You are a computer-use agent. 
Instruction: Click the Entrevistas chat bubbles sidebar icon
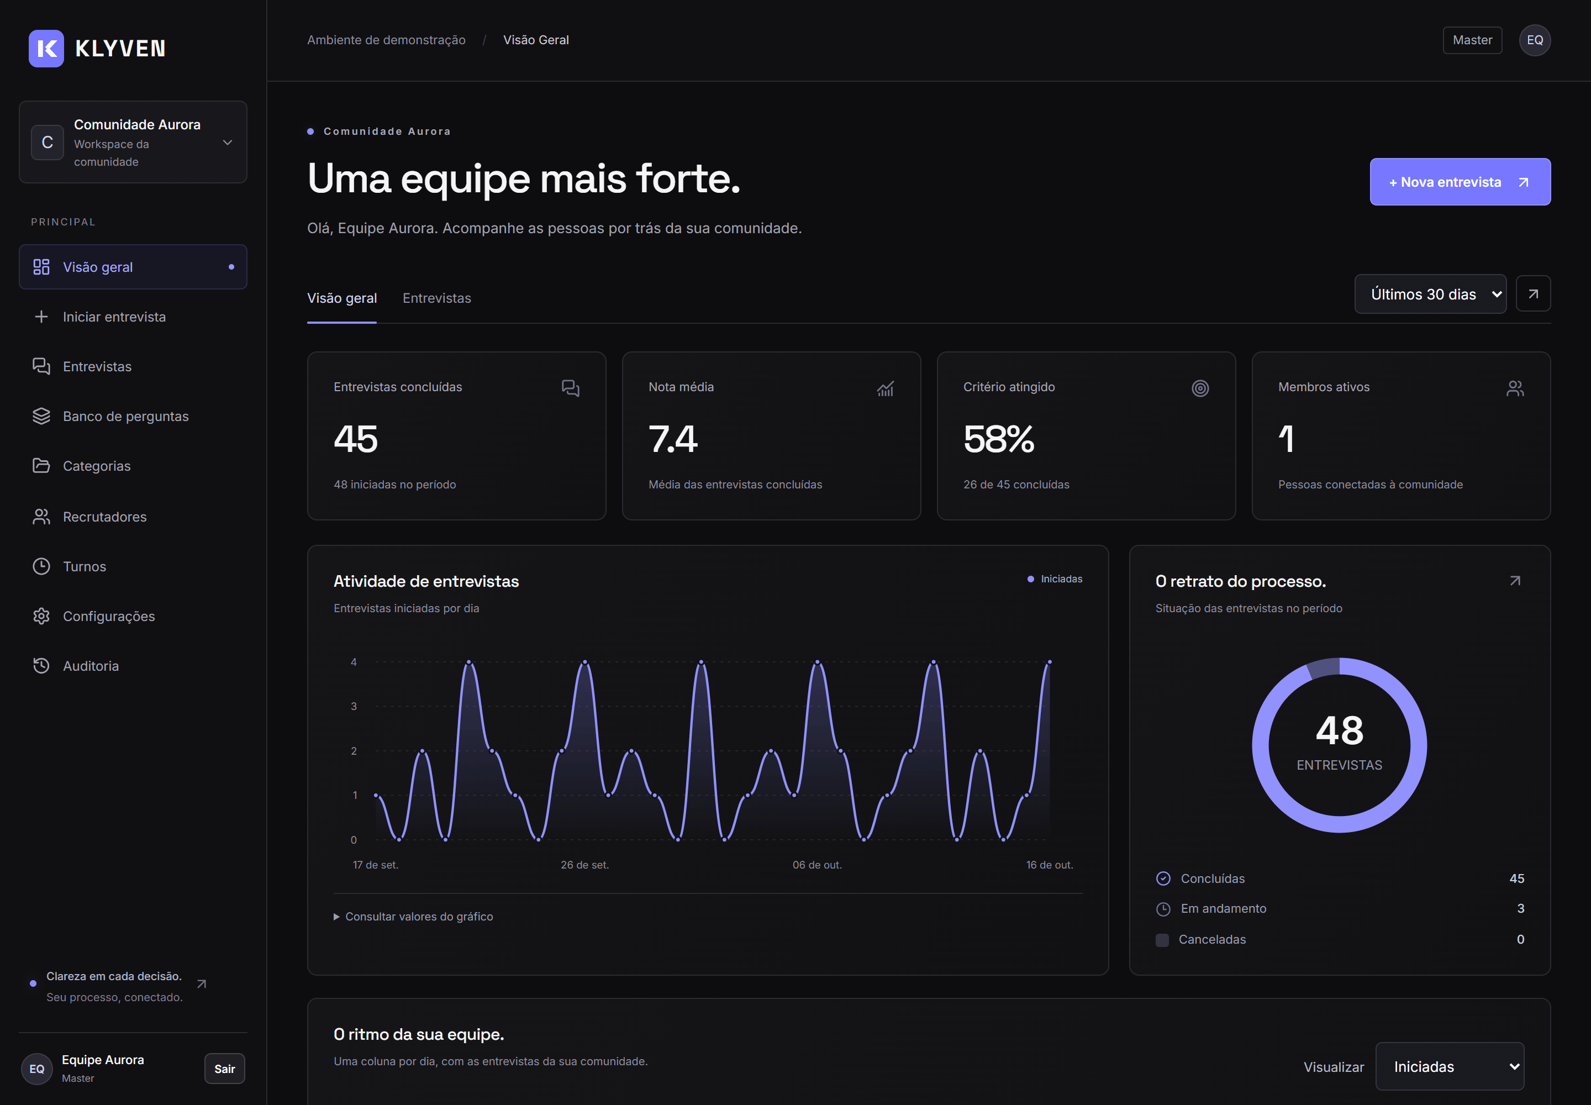tap(41, 366)
